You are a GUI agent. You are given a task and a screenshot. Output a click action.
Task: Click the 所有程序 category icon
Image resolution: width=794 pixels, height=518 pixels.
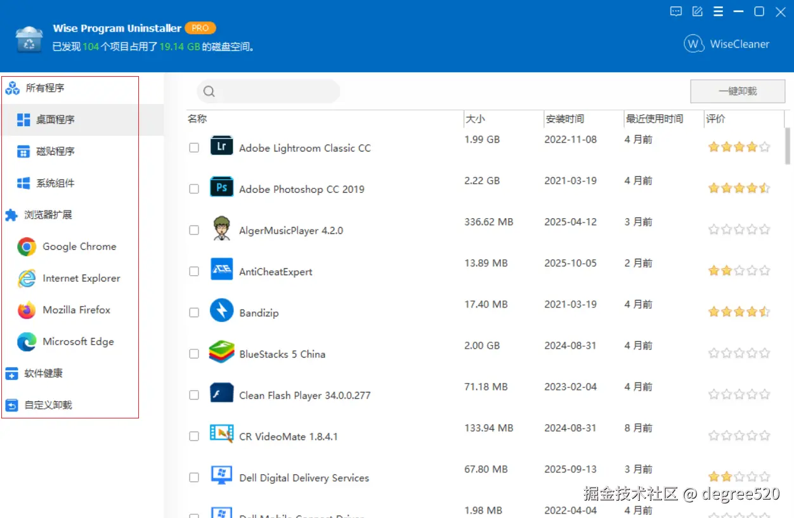click(x=12, y=88)
